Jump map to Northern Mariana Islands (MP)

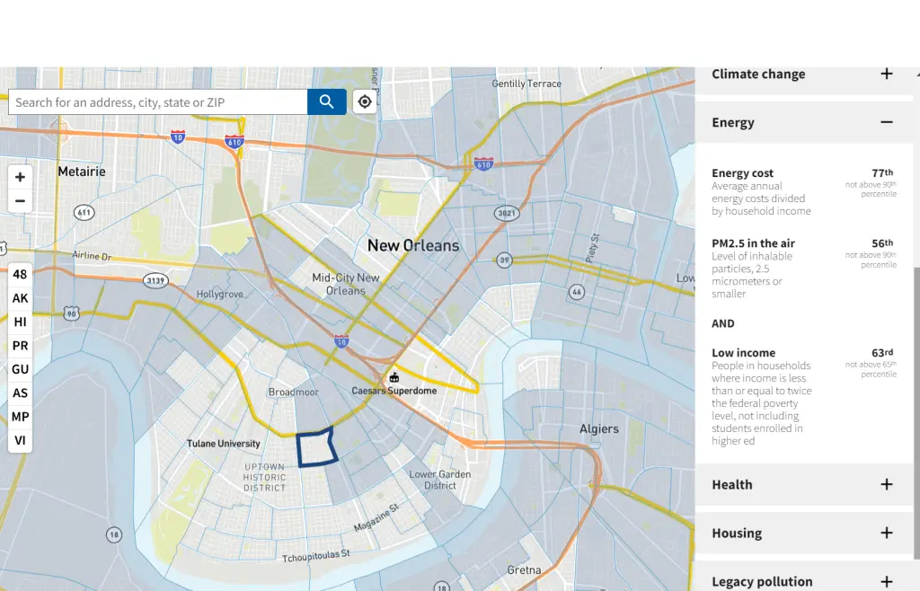(x=20, y=417)
